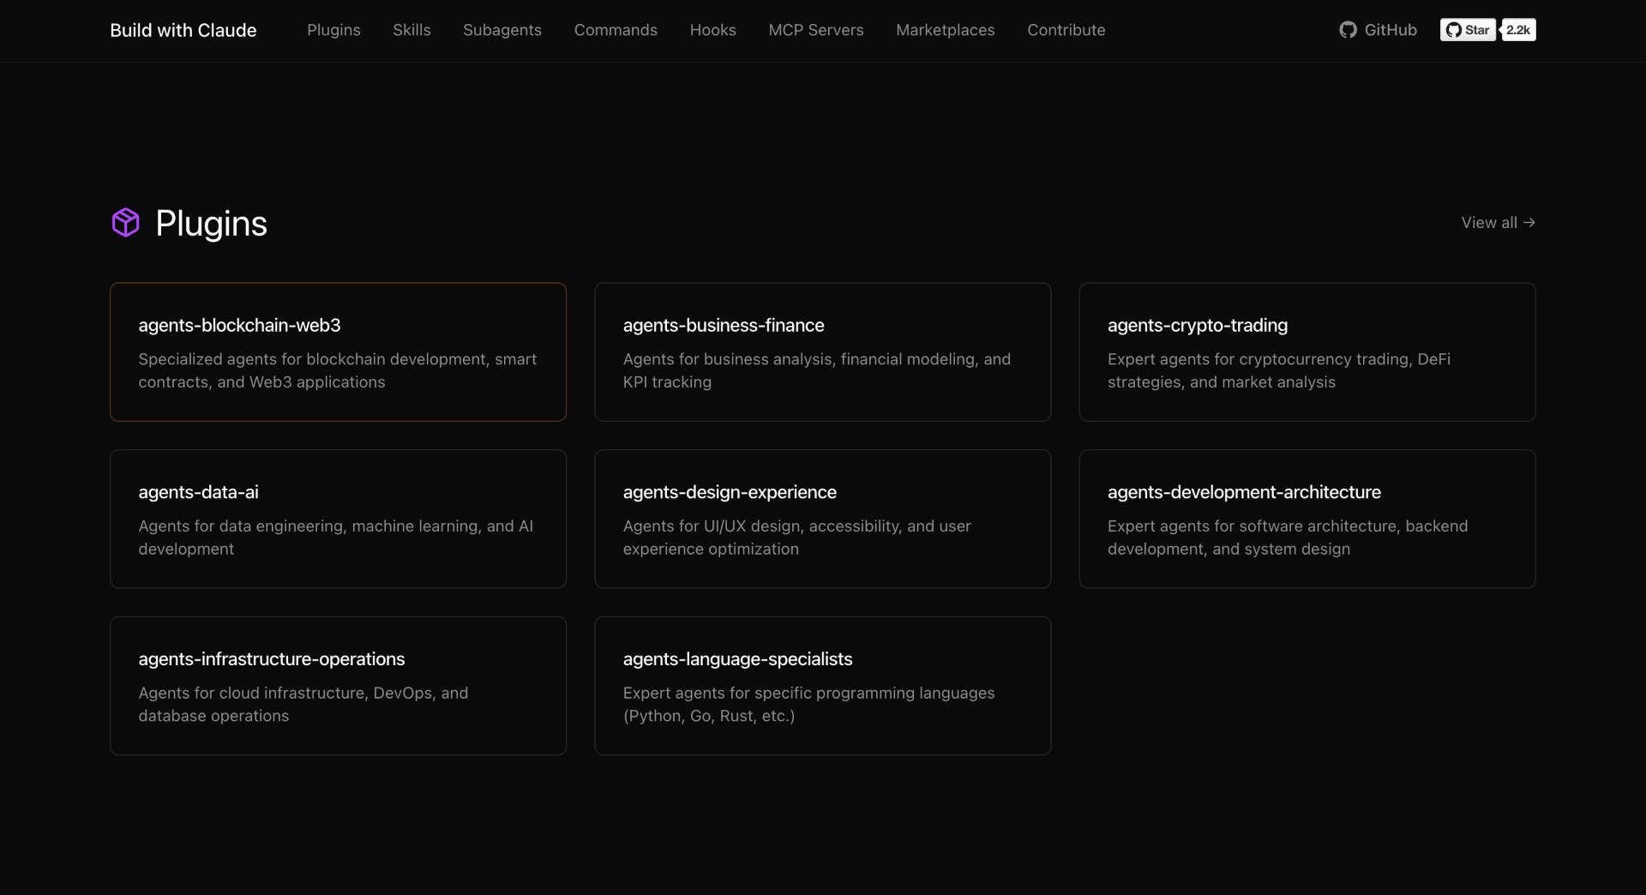Image resolution: width=1646 pixels, height=895 pixels.
Task: Open the agents-blockchain-web3 plugin card
Action: point(338,351)
